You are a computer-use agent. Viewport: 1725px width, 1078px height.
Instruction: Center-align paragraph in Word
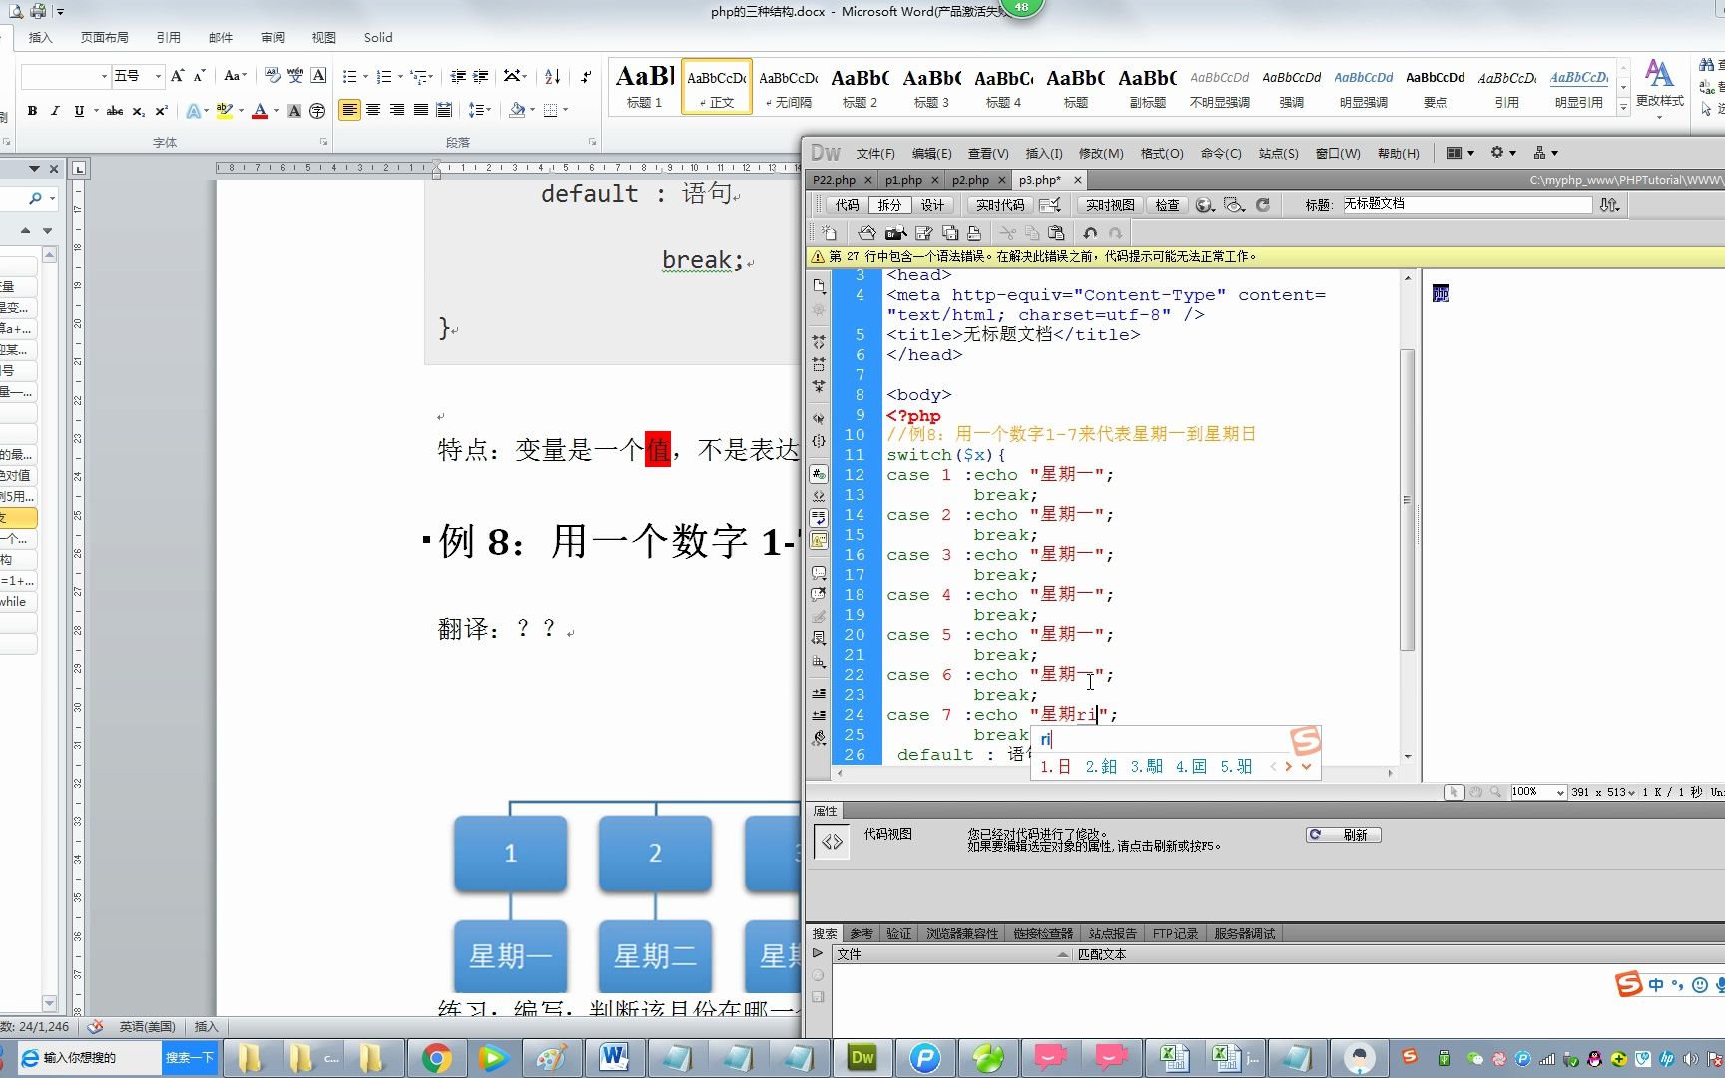tap(373, 110)
